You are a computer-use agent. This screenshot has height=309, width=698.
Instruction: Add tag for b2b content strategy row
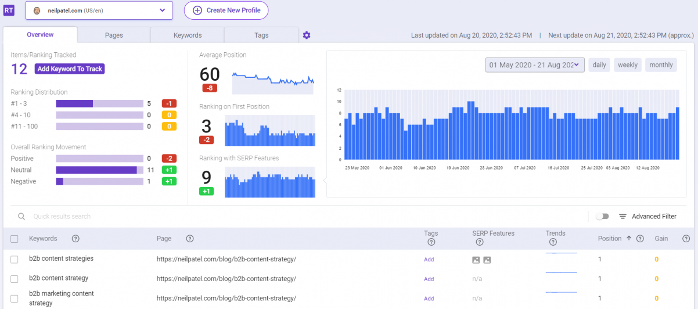[429, 279]
